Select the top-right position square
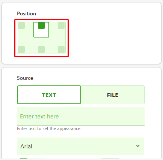The image size is (163, 160). pyautogui.click(x=61, y=25)
